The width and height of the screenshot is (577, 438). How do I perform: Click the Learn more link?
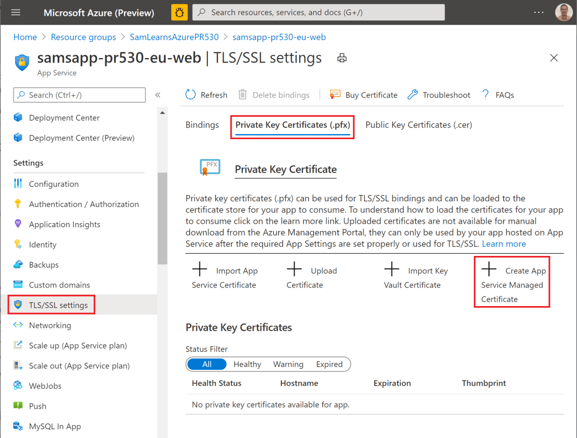[x=504, y=244]
